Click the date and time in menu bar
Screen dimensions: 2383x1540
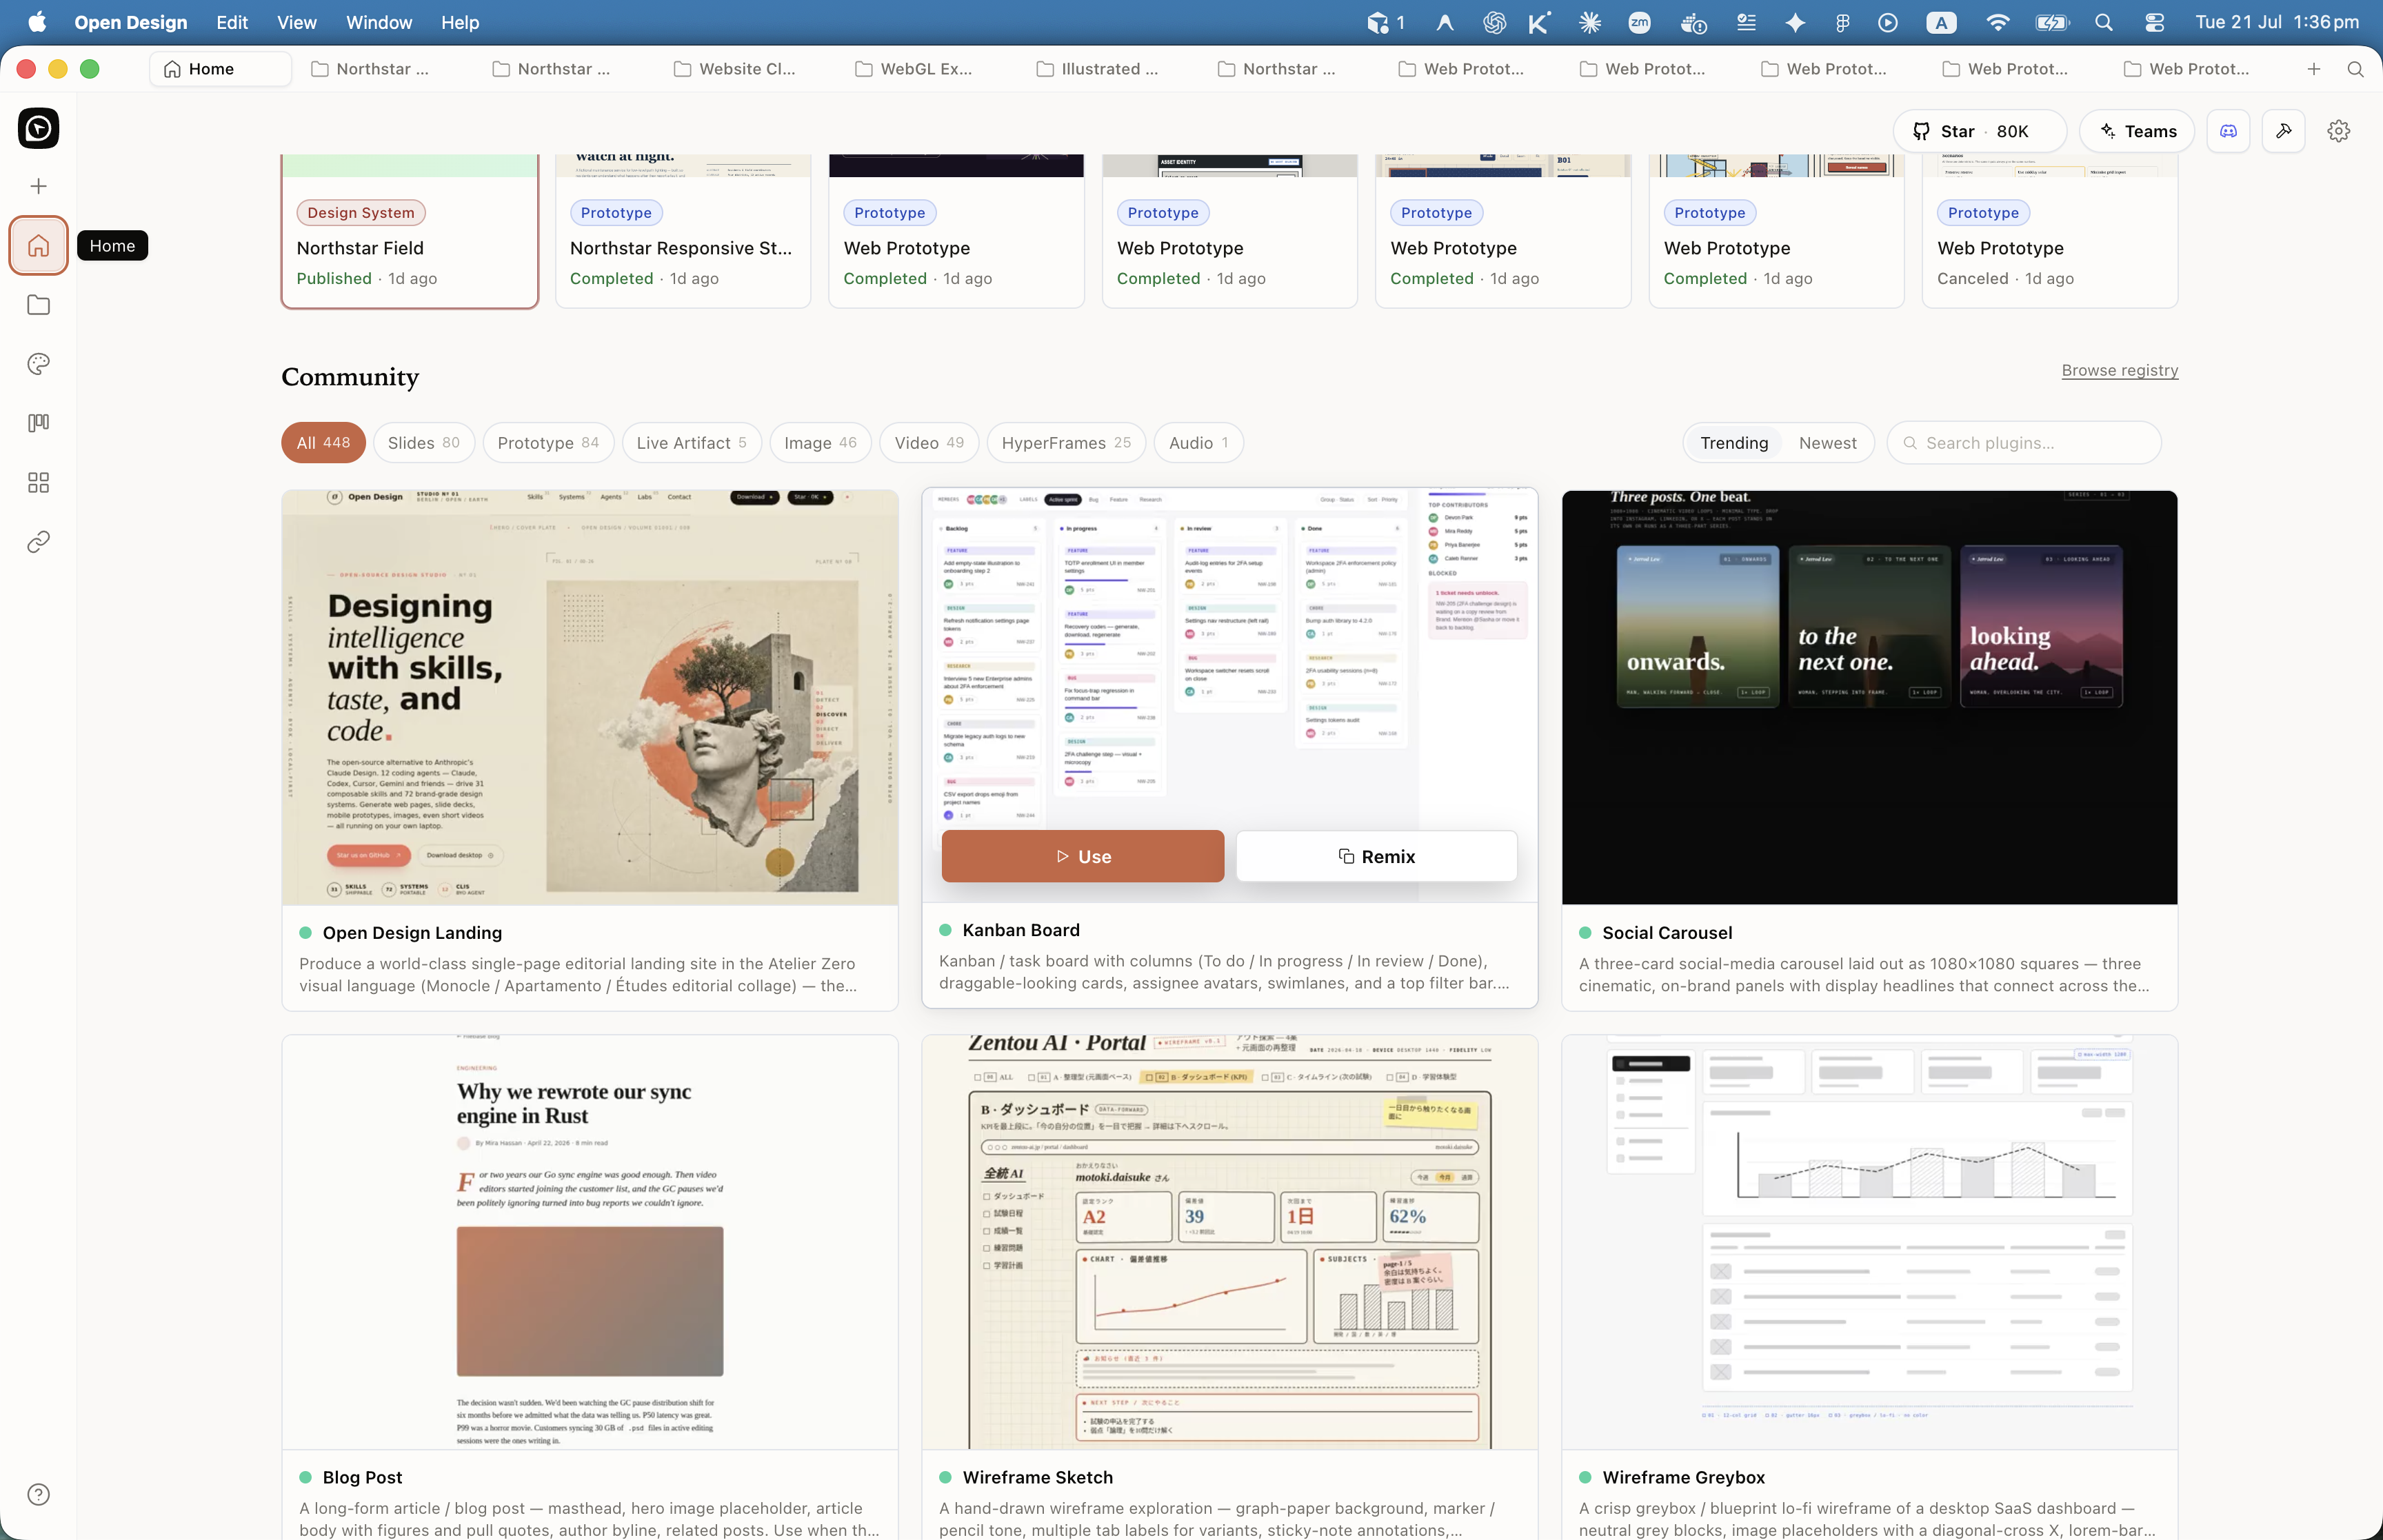(x=2276, y=22)
